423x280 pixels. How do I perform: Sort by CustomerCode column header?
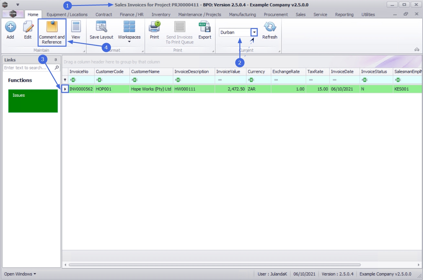112,72
